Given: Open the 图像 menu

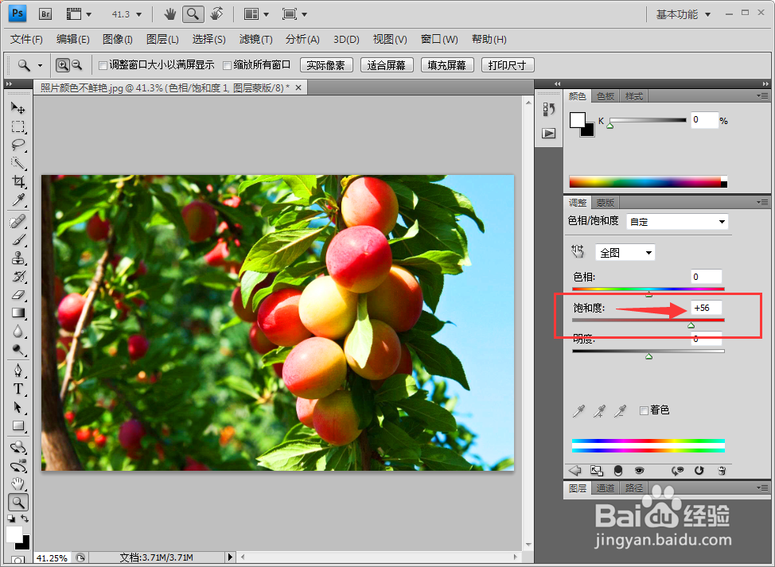Looking at the screenshot, I should pos(117,39).
